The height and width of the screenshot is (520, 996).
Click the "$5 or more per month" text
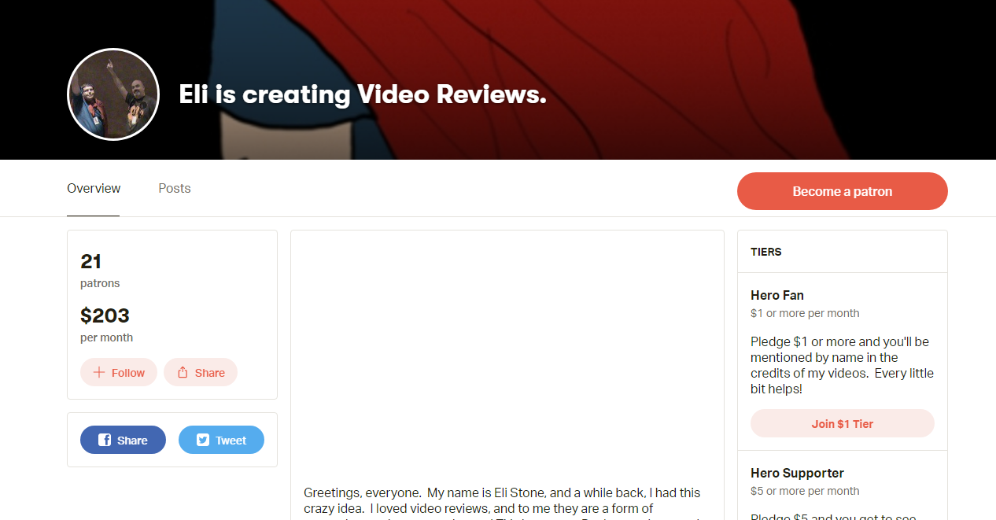pyautogui.click(x=805, y=491)
